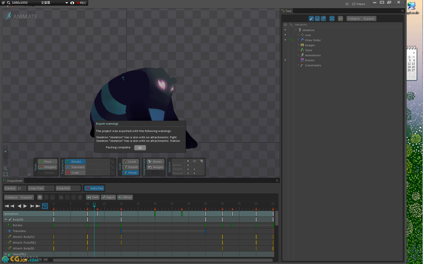This screenshot has width=424, height=264.
Task: Activate the Translate transform tool
Action: pos(75,167)
